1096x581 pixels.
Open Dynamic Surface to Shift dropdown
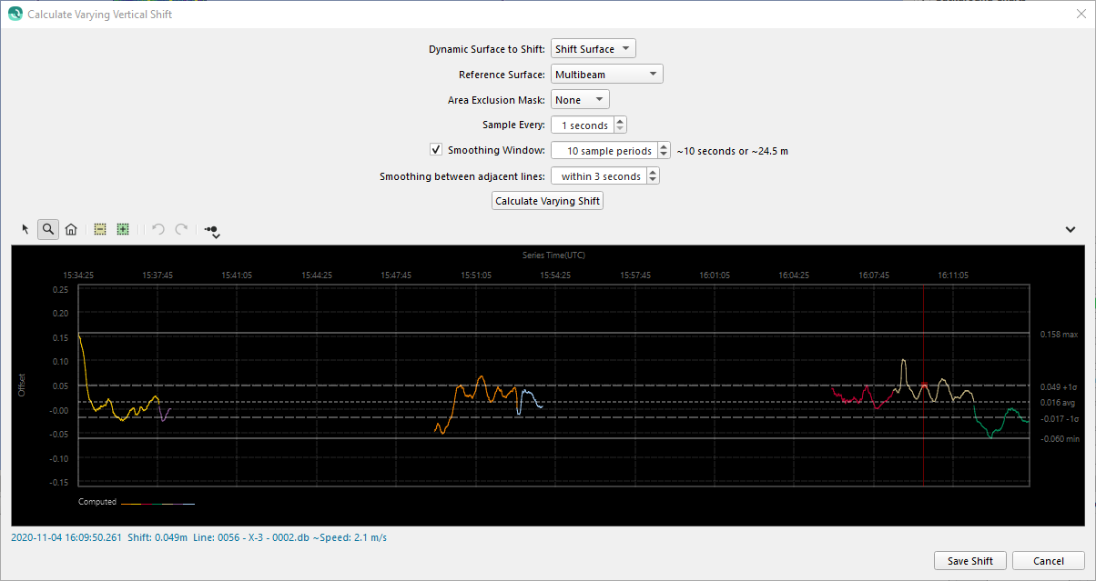[x=593, y=49]
